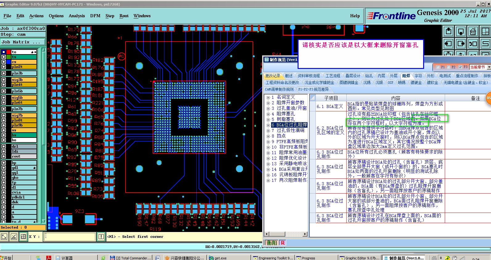Click the exclamation mark message icon
This screenshot has width=491, height=260.
point(101,237)
